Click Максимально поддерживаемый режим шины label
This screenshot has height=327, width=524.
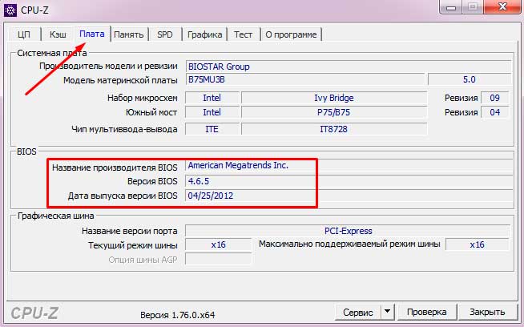tap(349, 244)
